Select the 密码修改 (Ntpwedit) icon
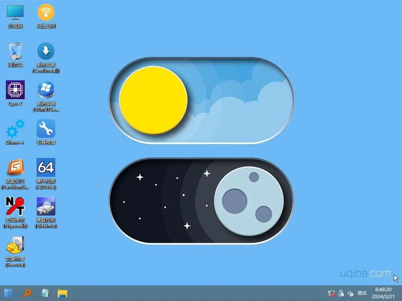 (15, 213)
